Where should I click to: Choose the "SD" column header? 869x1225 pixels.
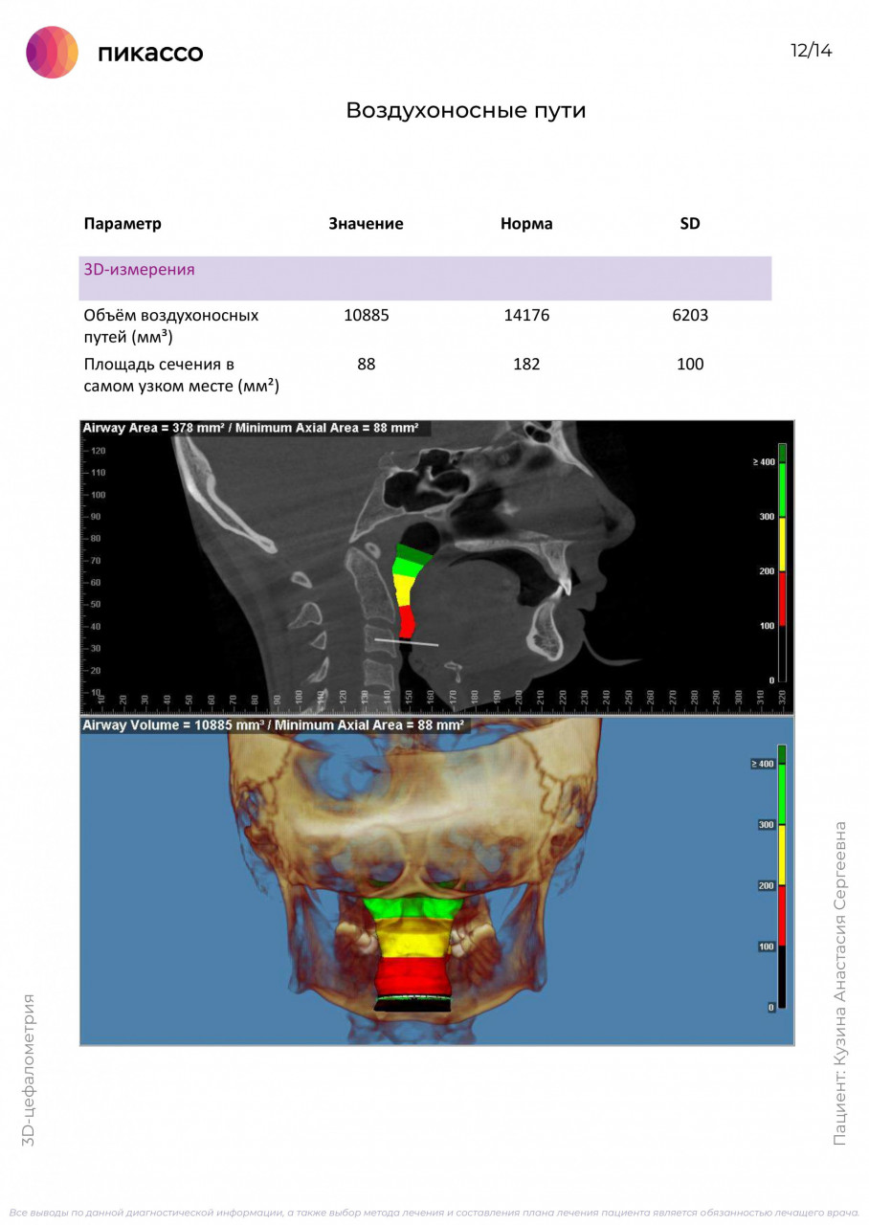689,224
